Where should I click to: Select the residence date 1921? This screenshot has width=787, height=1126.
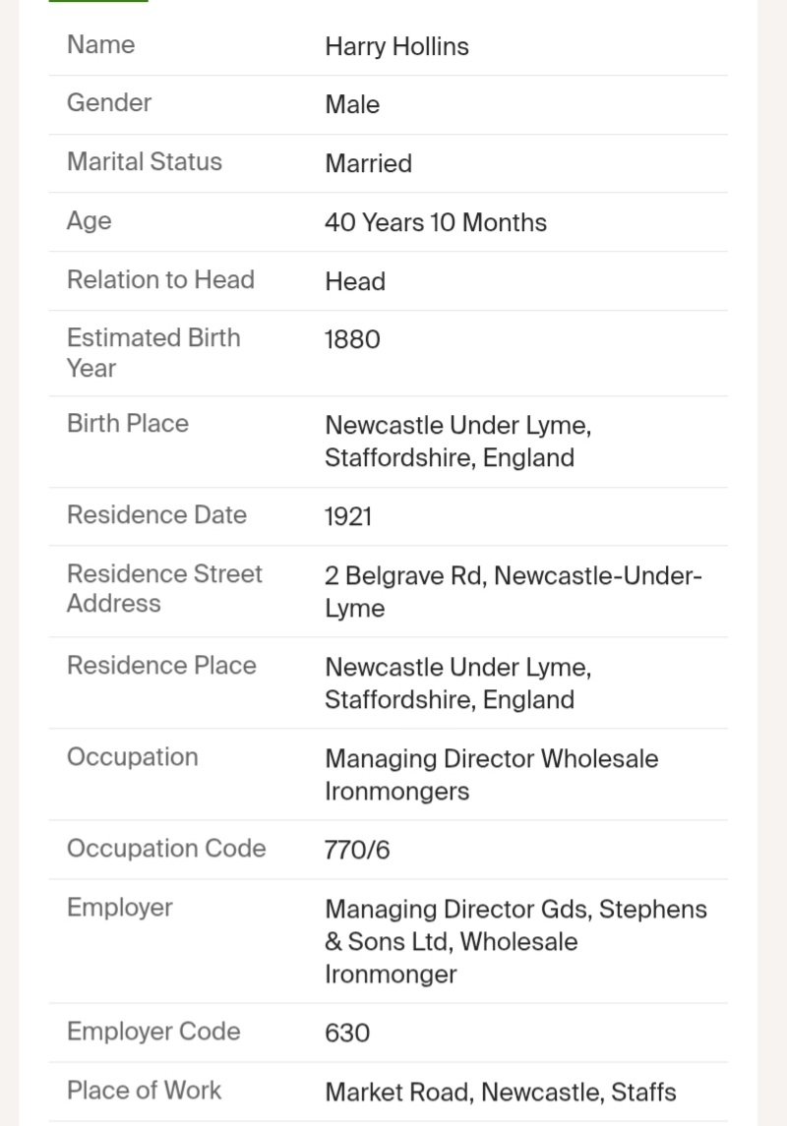[x=348, y=516]
